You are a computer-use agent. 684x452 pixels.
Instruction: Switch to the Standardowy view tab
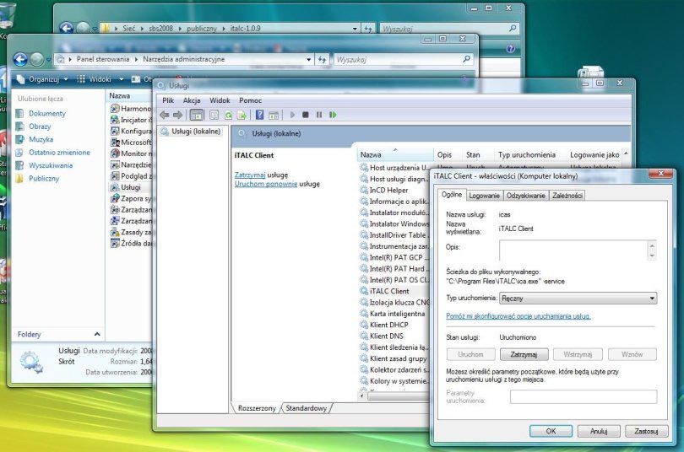(x=306, y=408)
